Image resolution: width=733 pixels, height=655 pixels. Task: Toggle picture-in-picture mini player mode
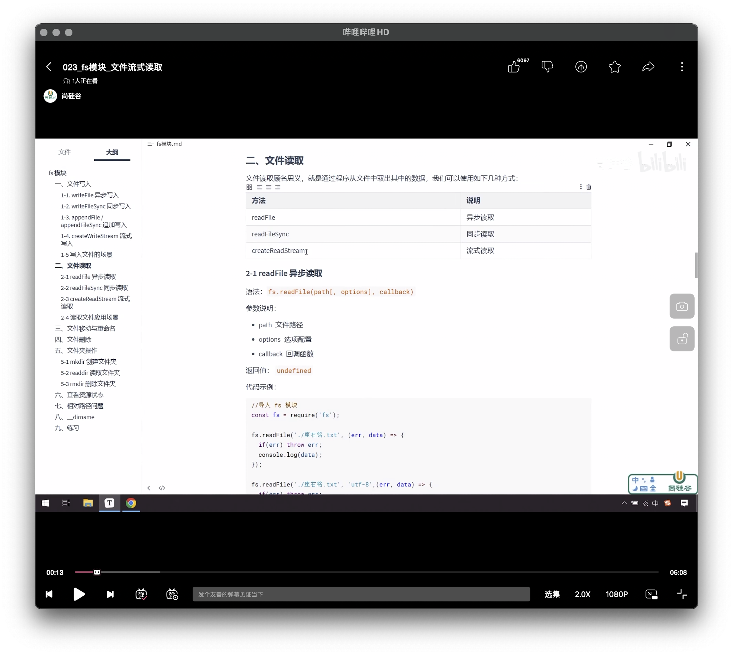[651, 594]
